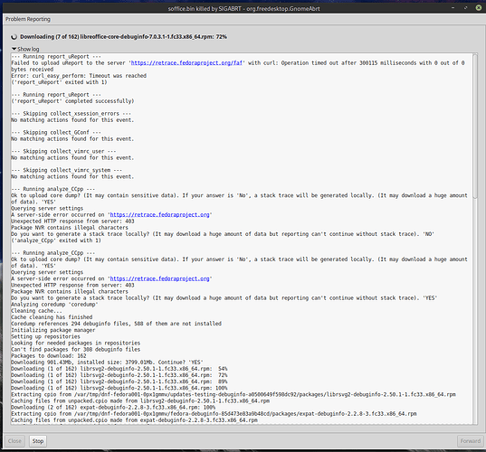The height and width of the screenshot is (452, 486).
Task: Click the downloading spinner icon
Action: click(14, 37)
